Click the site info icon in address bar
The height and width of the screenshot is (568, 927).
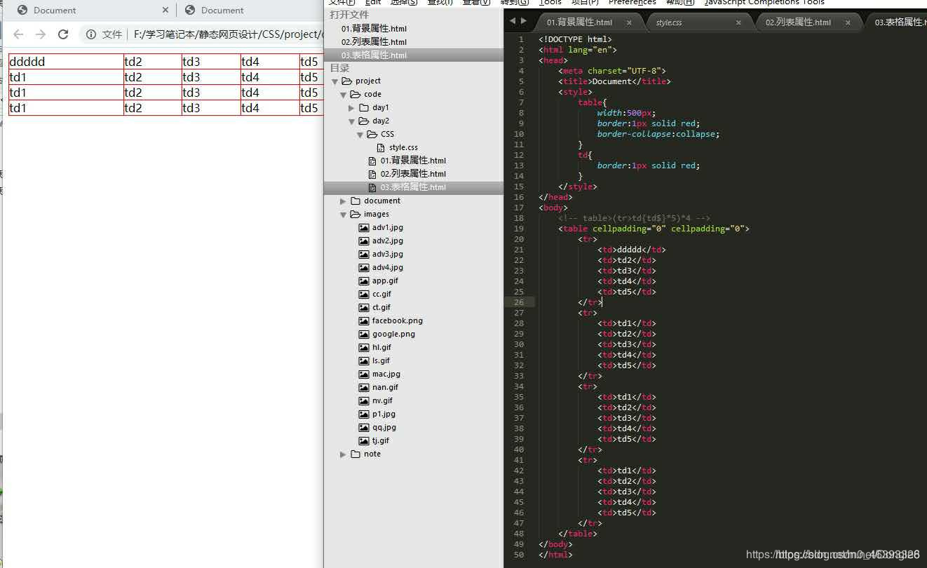[91, 34]
